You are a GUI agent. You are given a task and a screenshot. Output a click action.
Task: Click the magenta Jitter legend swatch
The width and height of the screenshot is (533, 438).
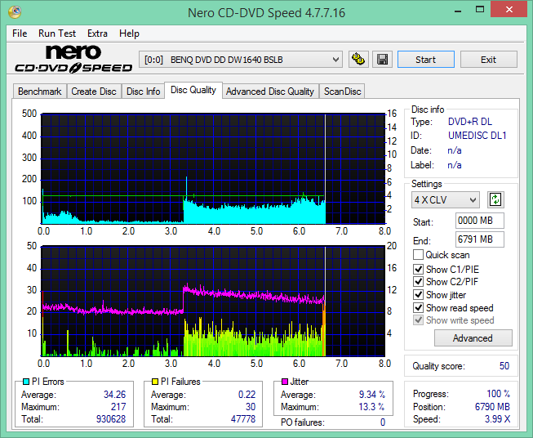click(285, 382)
